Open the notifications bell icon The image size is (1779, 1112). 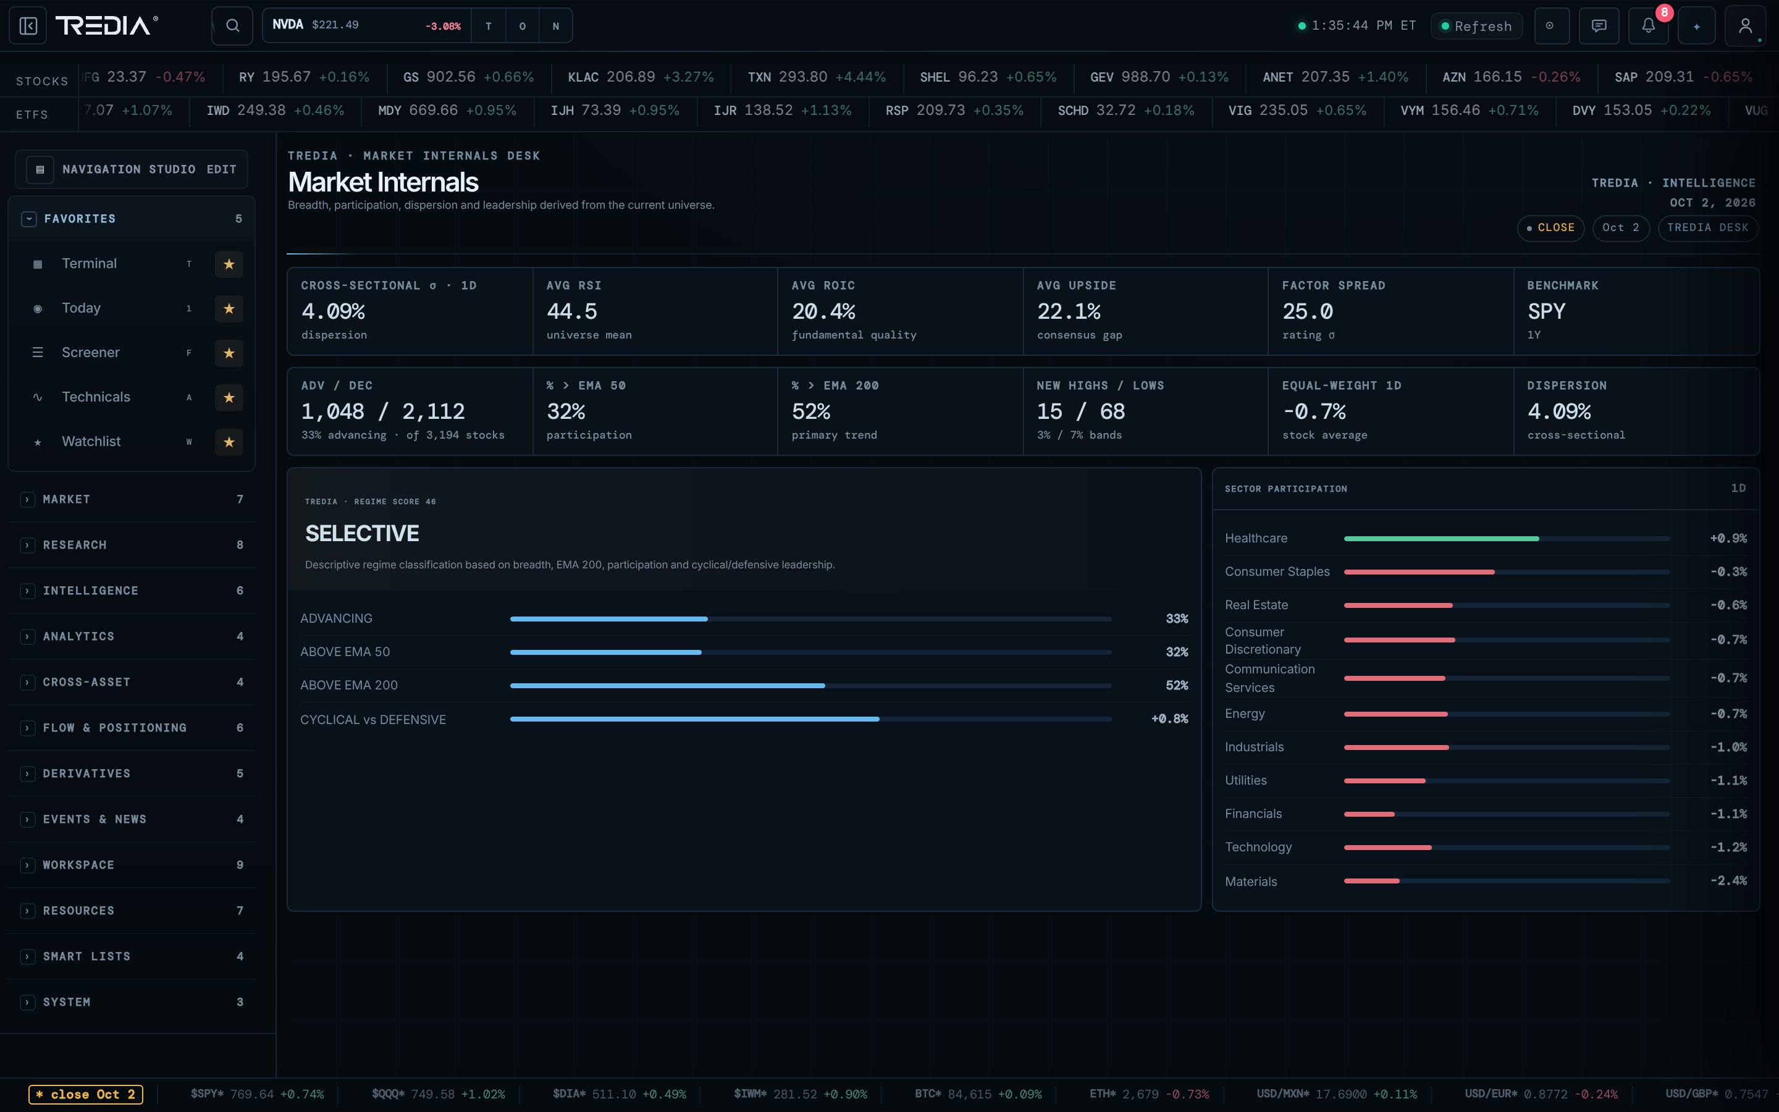1649,26
